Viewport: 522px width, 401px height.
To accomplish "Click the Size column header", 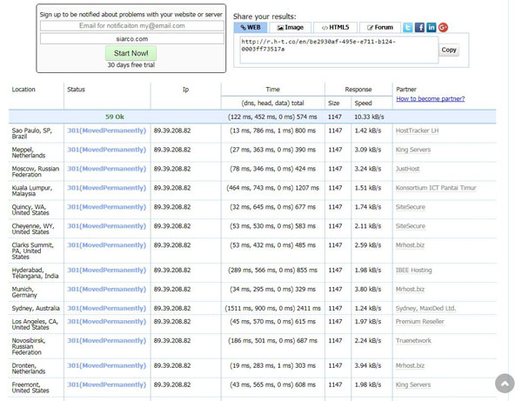I will 333,104.
